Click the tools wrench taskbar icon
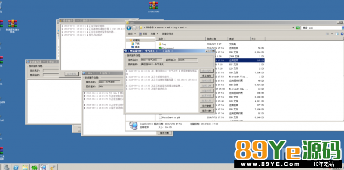This screenshot has height=170, width=344. [x=52, y=167]
